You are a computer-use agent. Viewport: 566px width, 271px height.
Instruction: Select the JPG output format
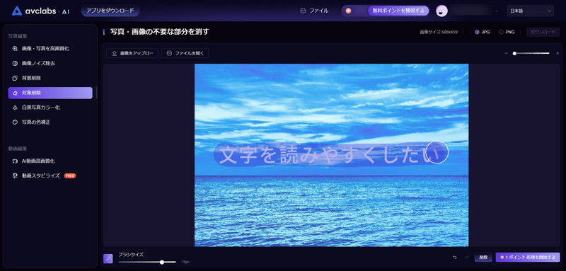coord(483,32)
